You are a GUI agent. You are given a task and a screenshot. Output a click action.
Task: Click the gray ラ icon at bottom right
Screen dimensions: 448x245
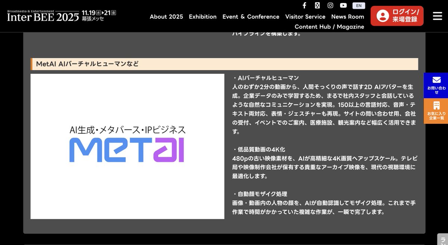click(443, 241)
